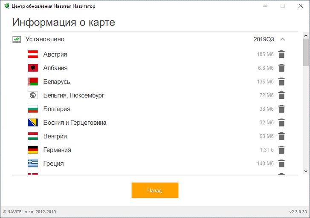The width and height of the screenshot is (310, 218).
Task: Select the Венгрия row label
Action: pyautogui.click(x=55, y=136)
